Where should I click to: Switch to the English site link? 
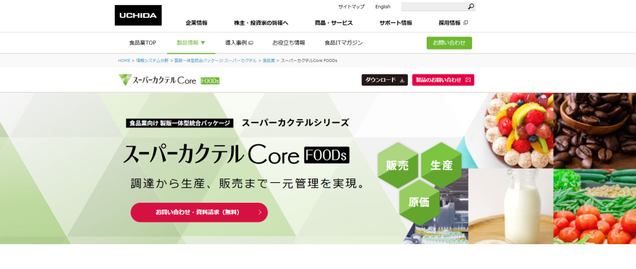pyautogui.click(x=383, y=6)
